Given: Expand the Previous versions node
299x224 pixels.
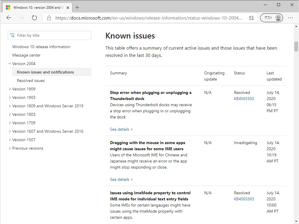Looking at the screenshot, I should tap(10, 148).
